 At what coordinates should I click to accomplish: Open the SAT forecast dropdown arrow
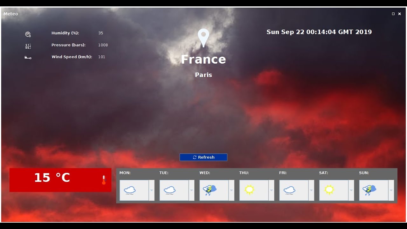(x=351, y=190)
